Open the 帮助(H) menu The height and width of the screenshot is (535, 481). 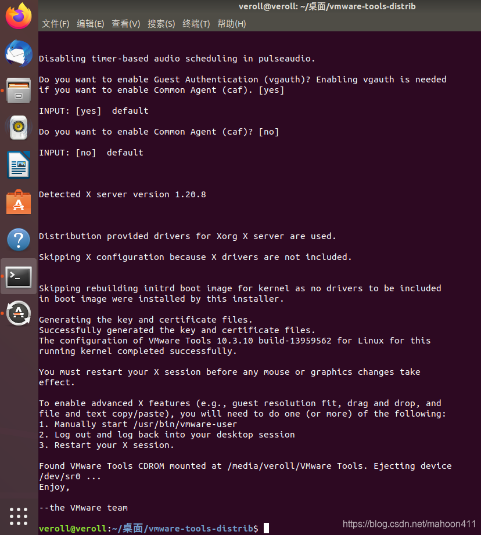pos(232,24)
